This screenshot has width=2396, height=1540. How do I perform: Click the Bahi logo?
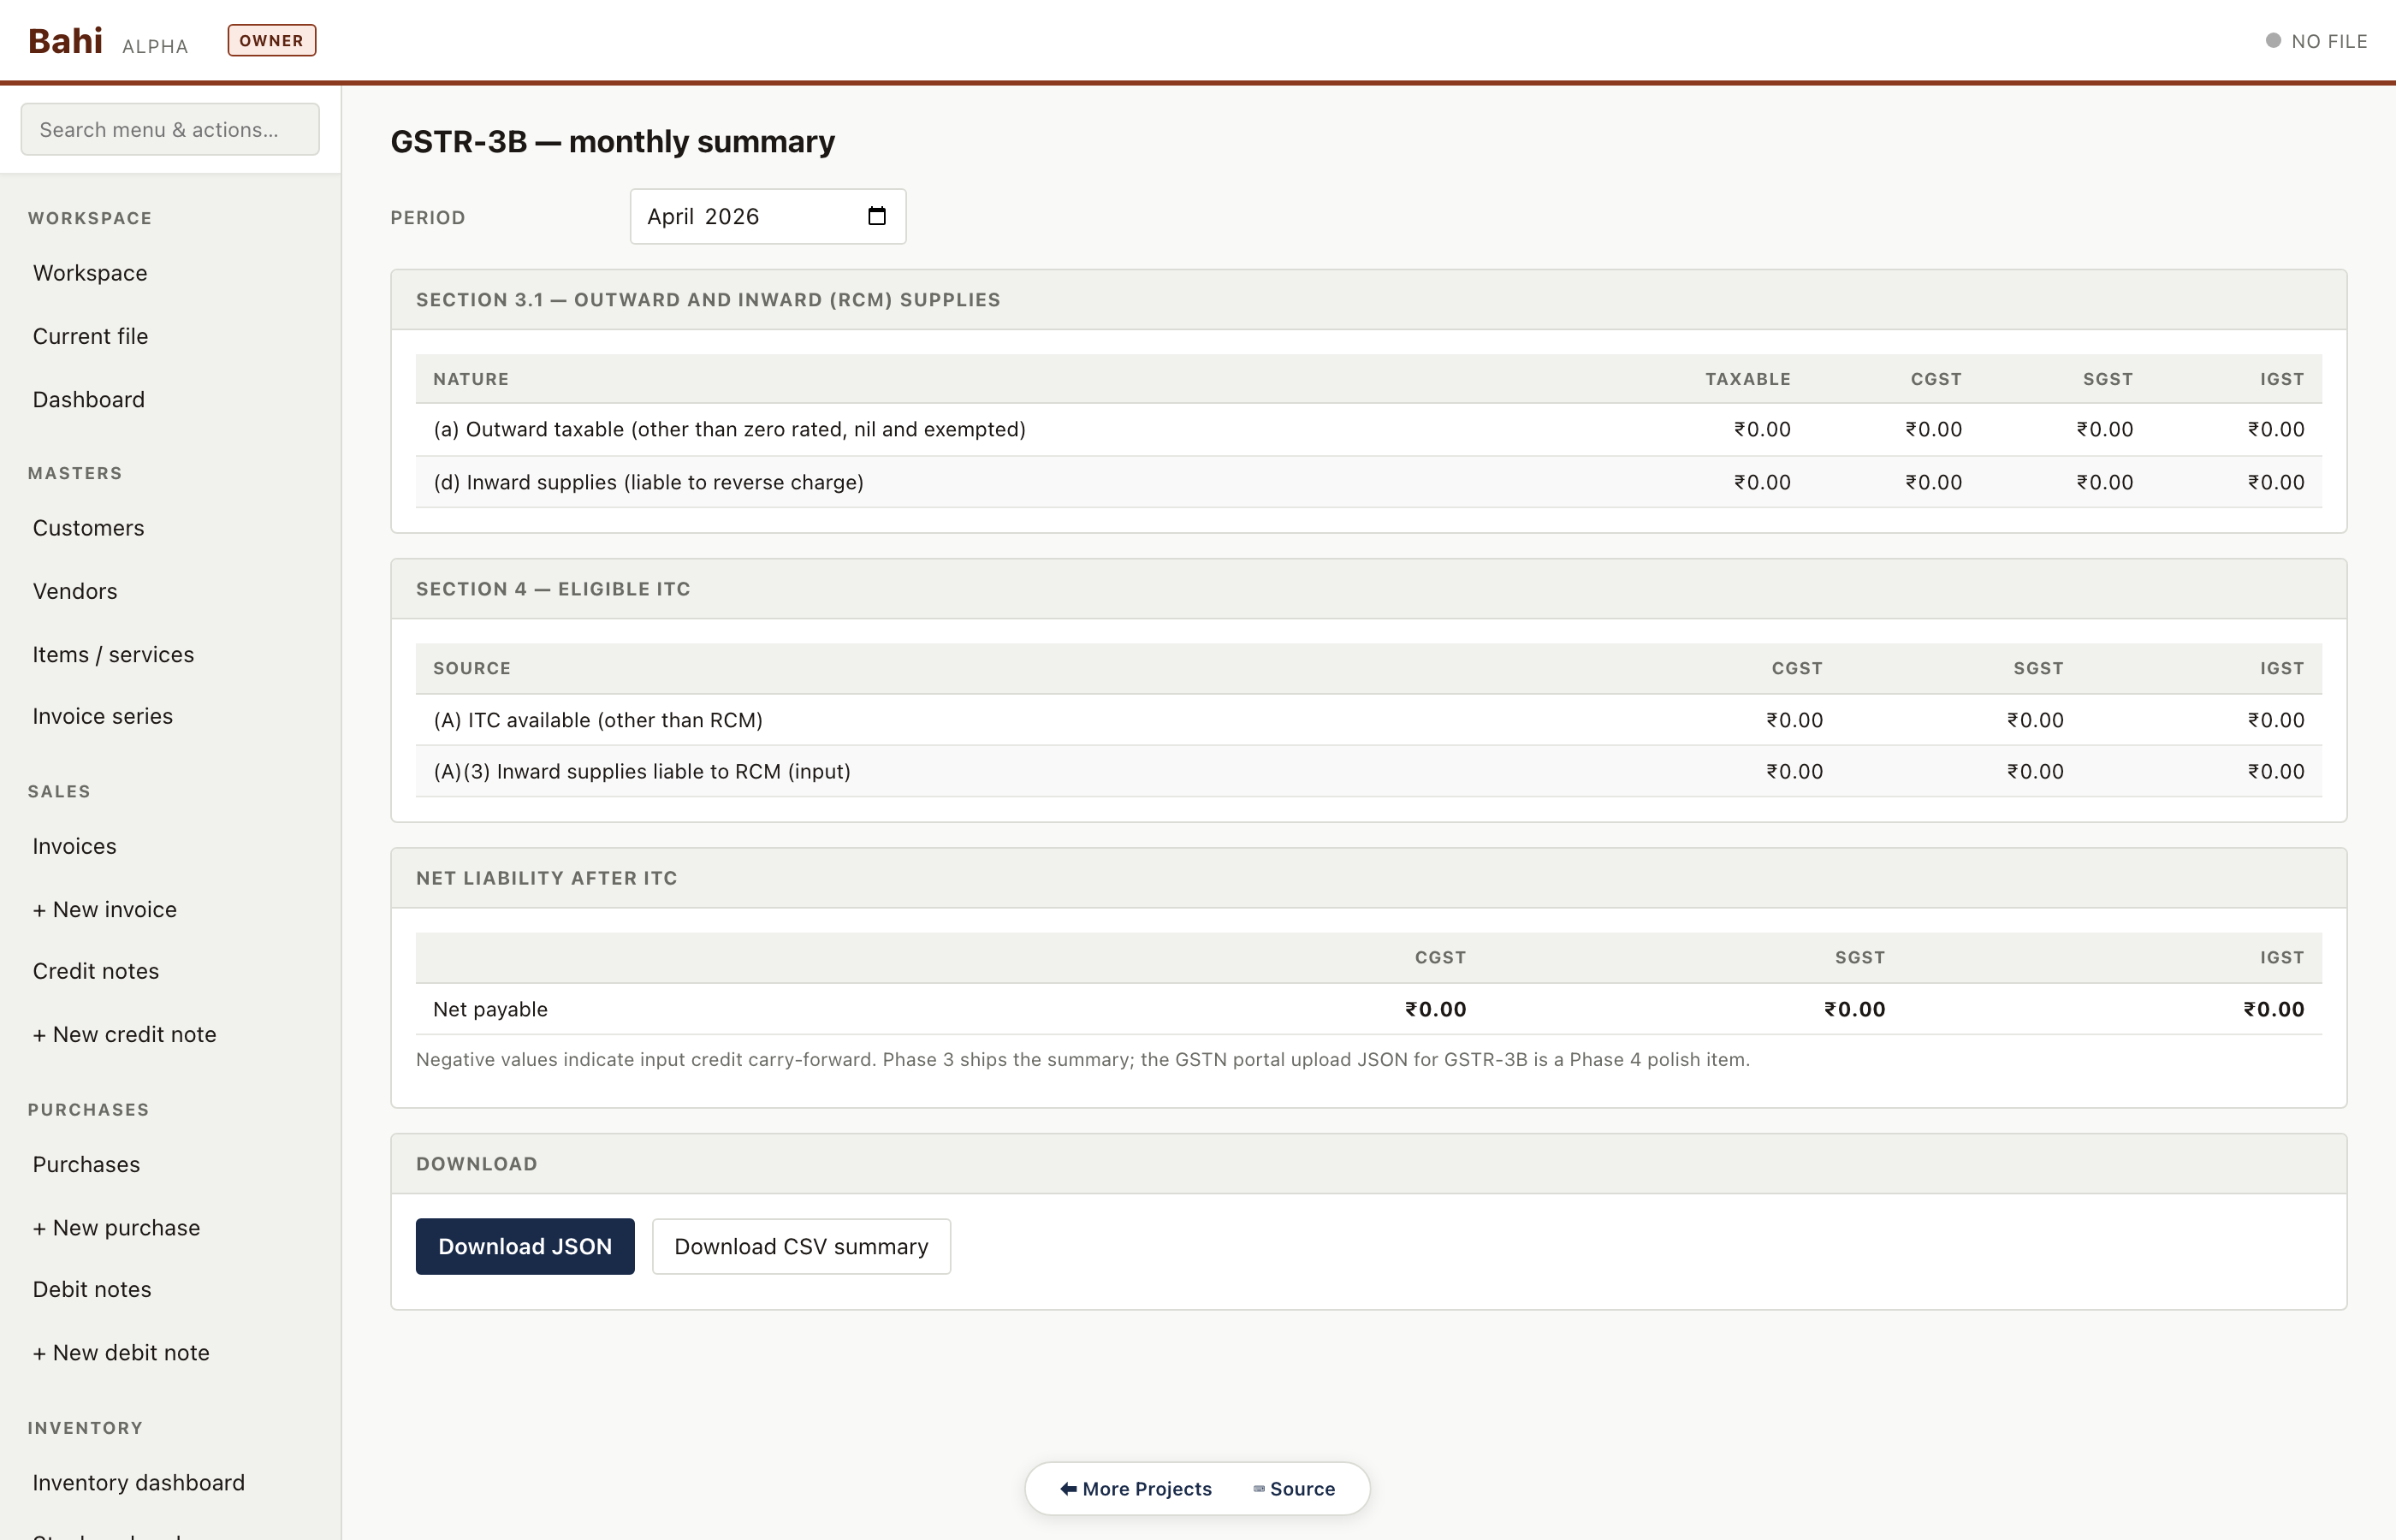(65, 41)
